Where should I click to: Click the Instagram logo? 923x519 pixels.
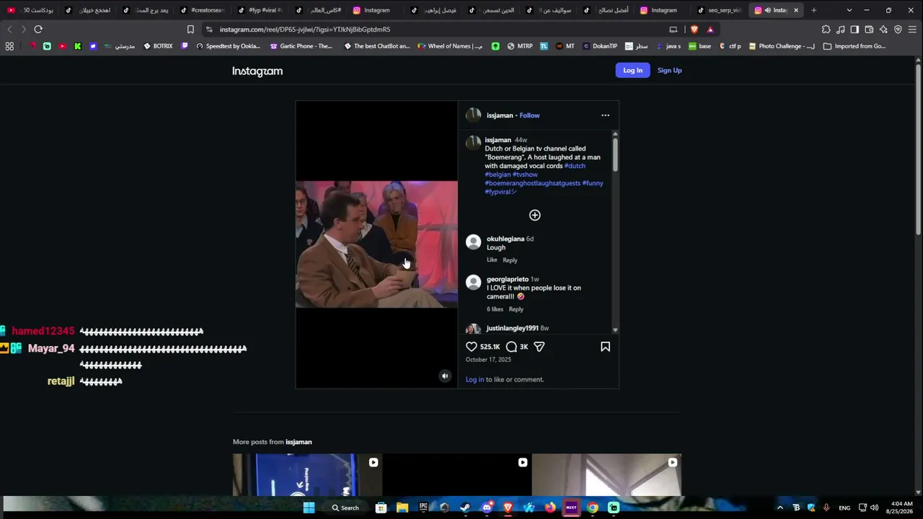point(257,71)
